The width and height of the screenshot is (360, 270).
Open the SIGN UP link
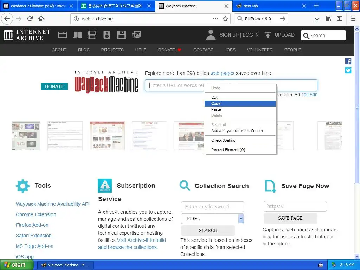[229, 35]
